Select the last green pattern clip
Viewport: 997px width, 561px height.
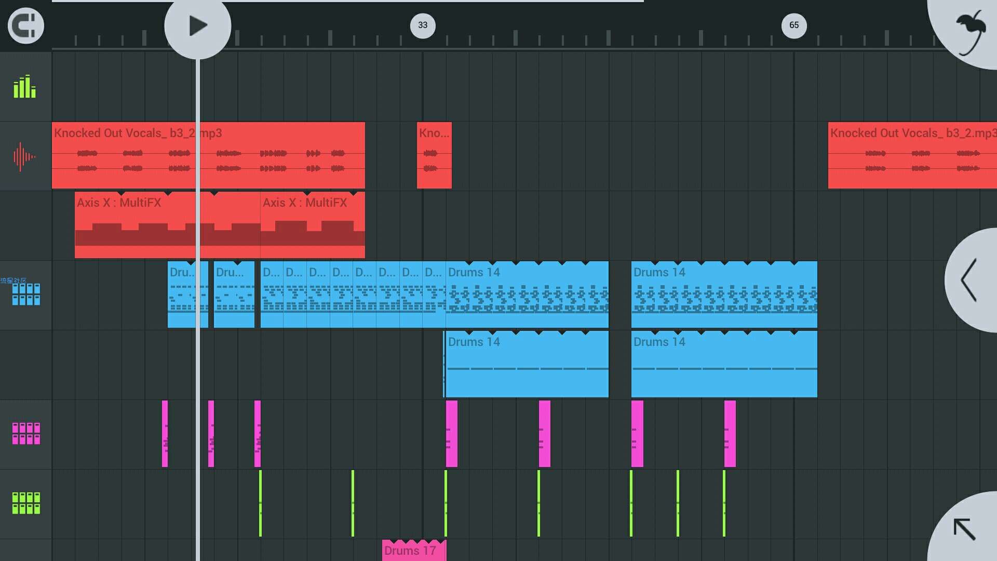[x=724, y=503]
